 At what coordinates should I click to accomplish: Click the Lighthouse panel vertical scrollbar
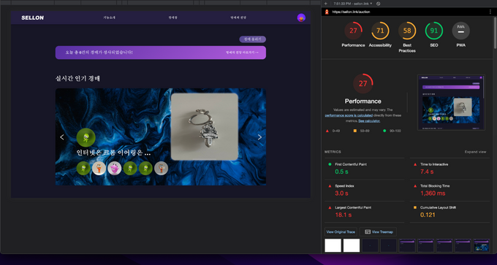495,31
